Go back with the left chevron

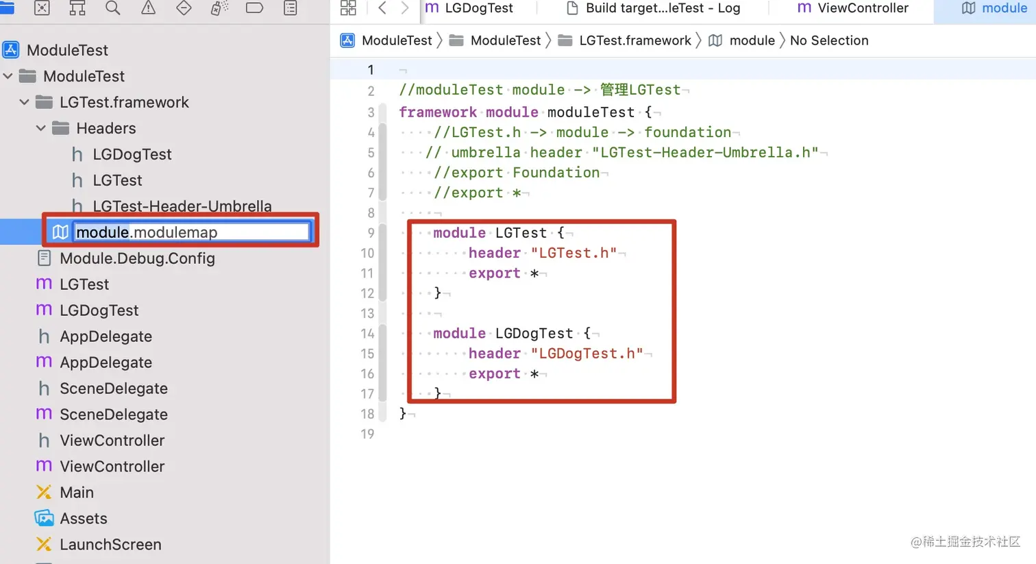click(x=382, y=8)
